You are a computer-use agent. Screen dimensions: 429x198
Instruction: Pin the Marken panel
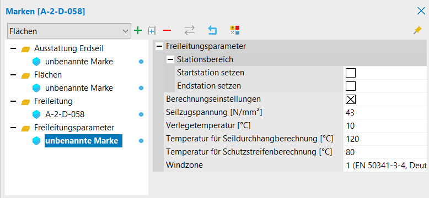pos(417,30)
